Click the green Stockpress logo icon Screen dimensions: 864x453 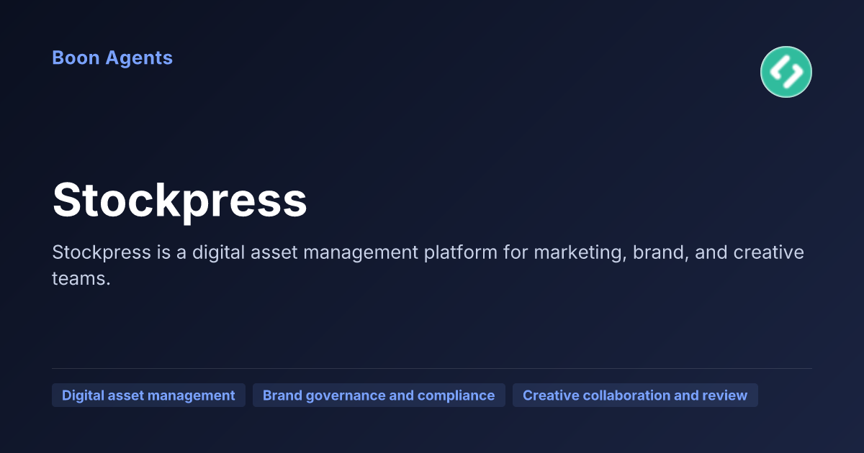(x=786, y=72)
